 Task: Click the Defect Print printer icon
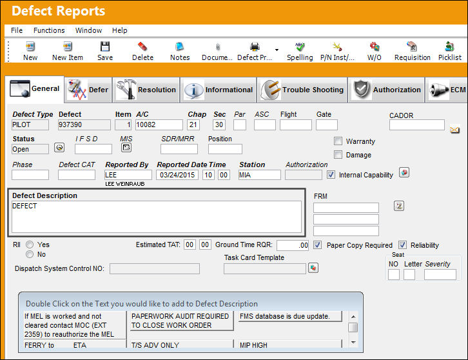[x=255, y=46]
